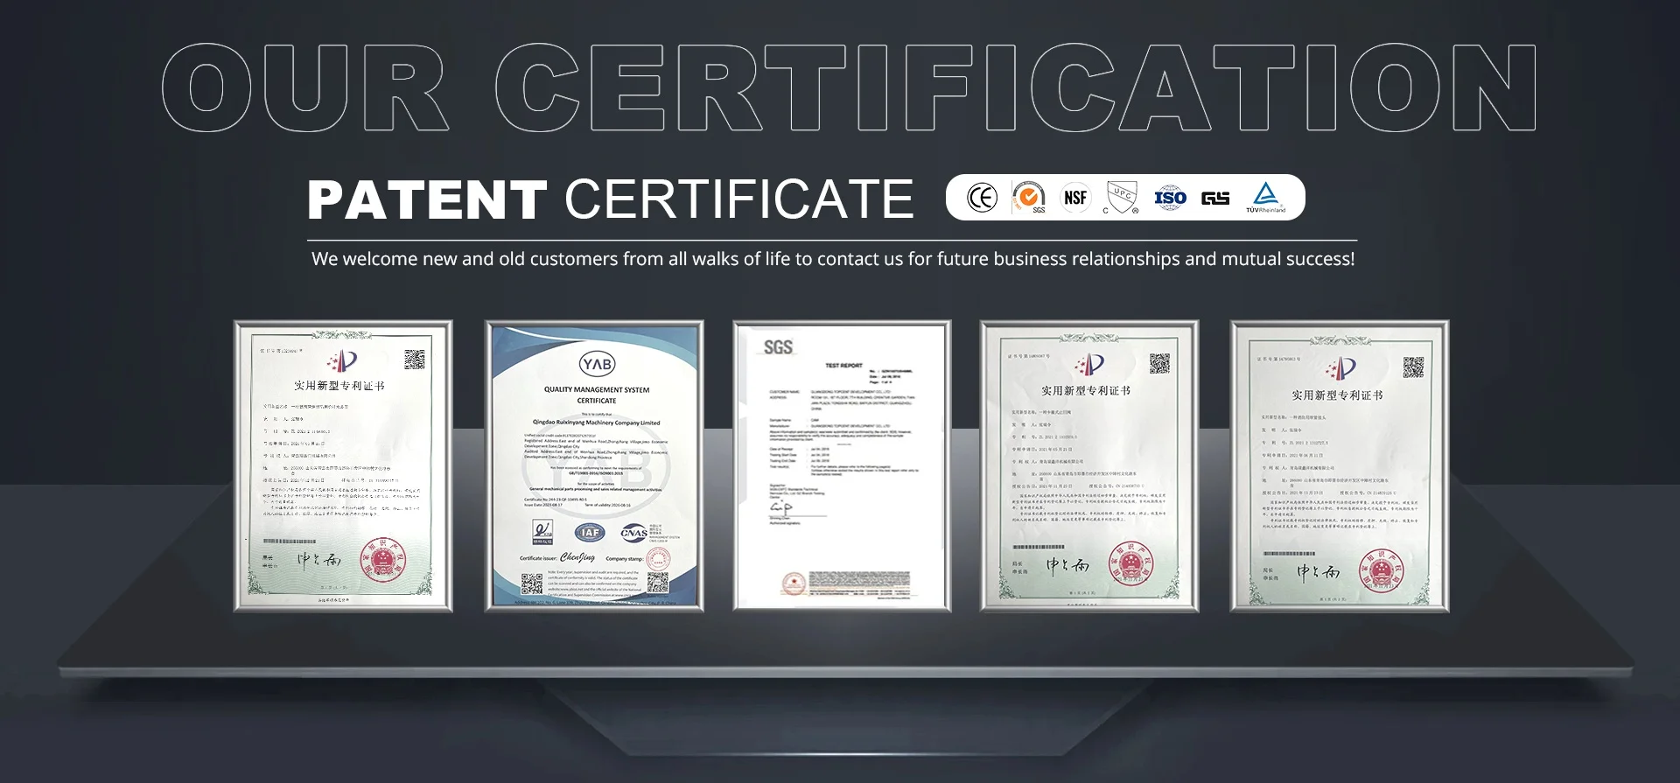Click the welcome customers tagline text
The width and height of the screenshot is (1680, 783).
click(833, 259)
